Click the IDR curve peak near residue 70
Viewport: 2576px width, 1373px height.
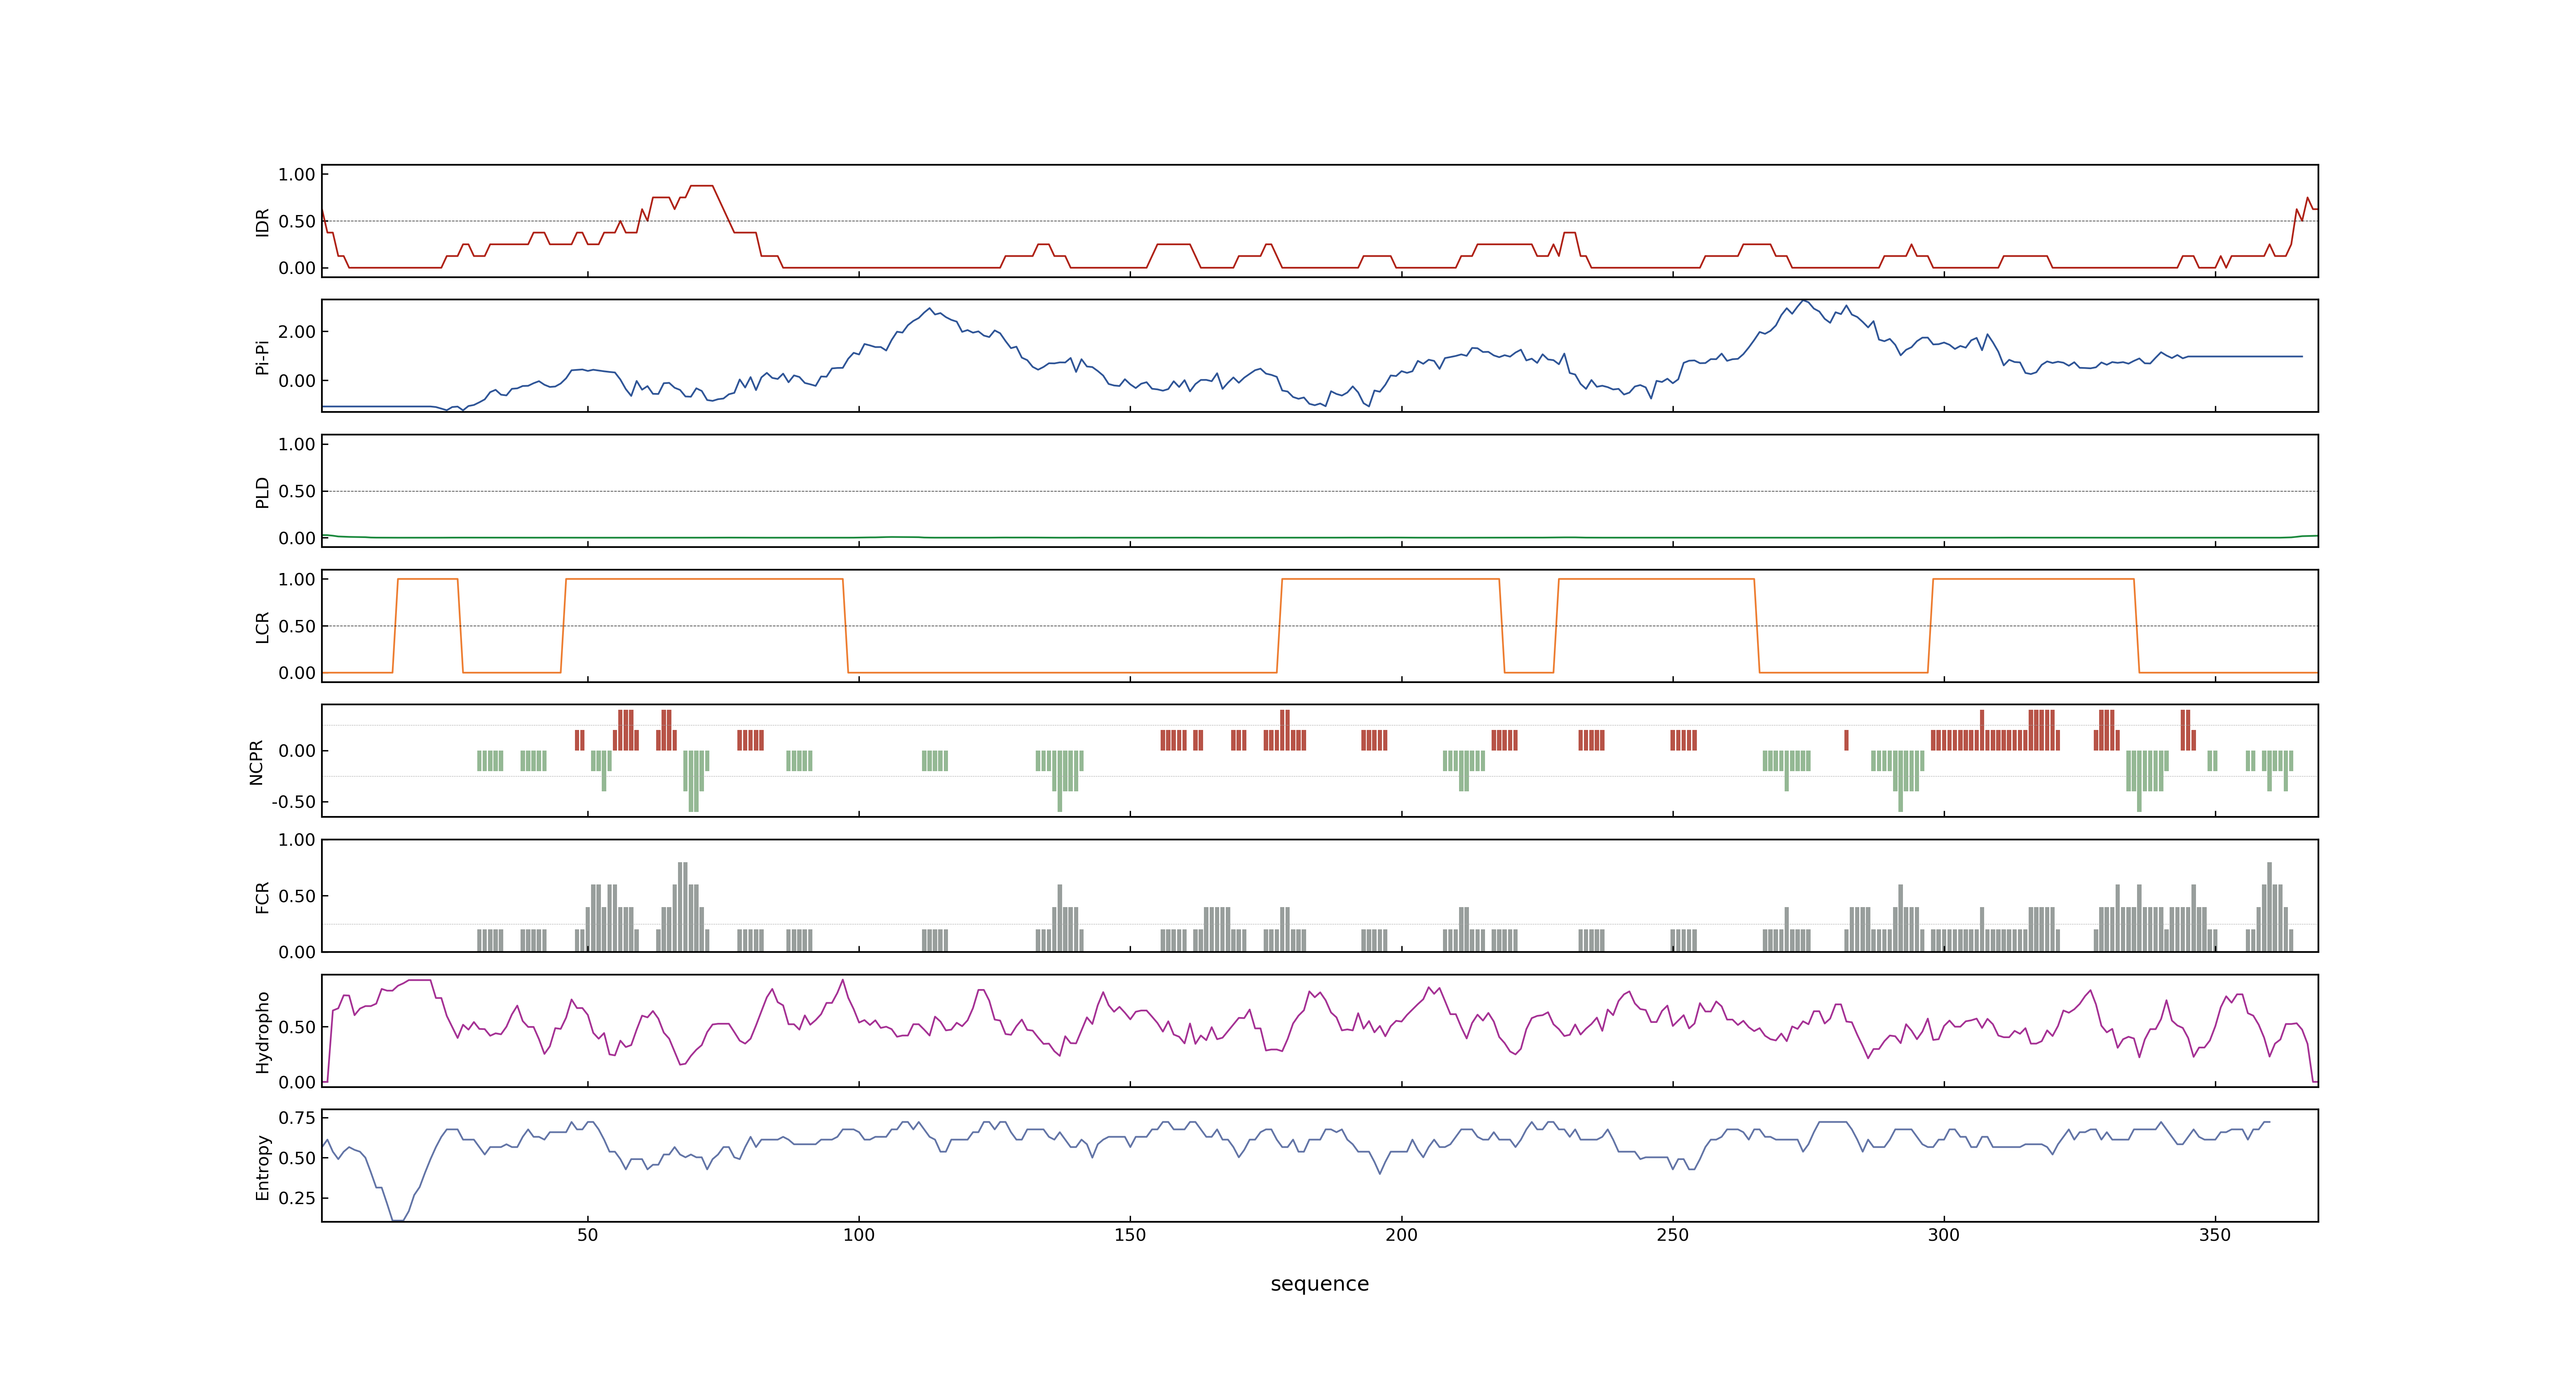click(x=701, y=186)
